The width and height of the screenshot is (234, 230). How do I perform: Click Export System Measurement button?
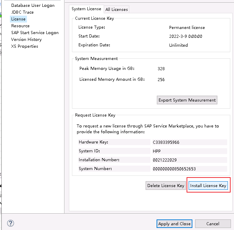pos(187,100)
